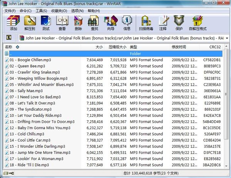Select 12 - Baby I'm Gonna Miss You.mp3
The height and width of the screenshot is (178, 231).
40,128
